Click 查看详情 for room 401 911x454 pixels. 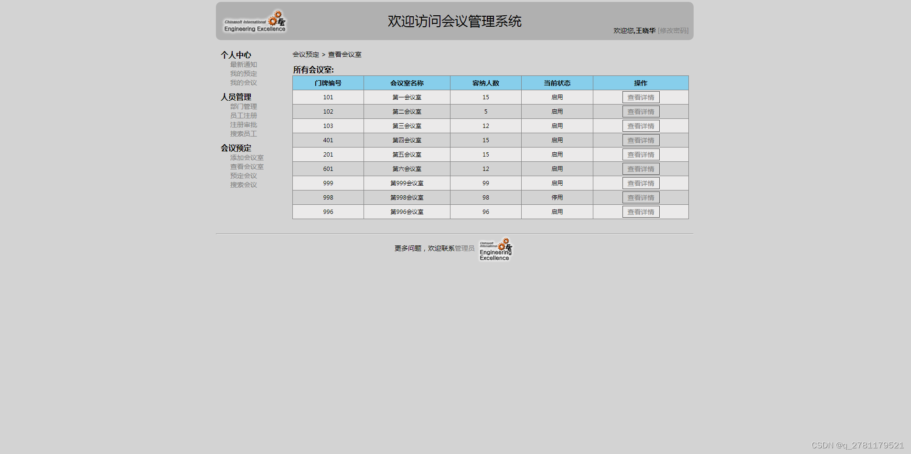click(x=641, y=140)
